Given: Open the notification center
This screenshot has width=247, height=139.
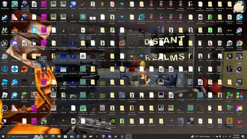Looking at the screenshot, I should click(243, 136).
